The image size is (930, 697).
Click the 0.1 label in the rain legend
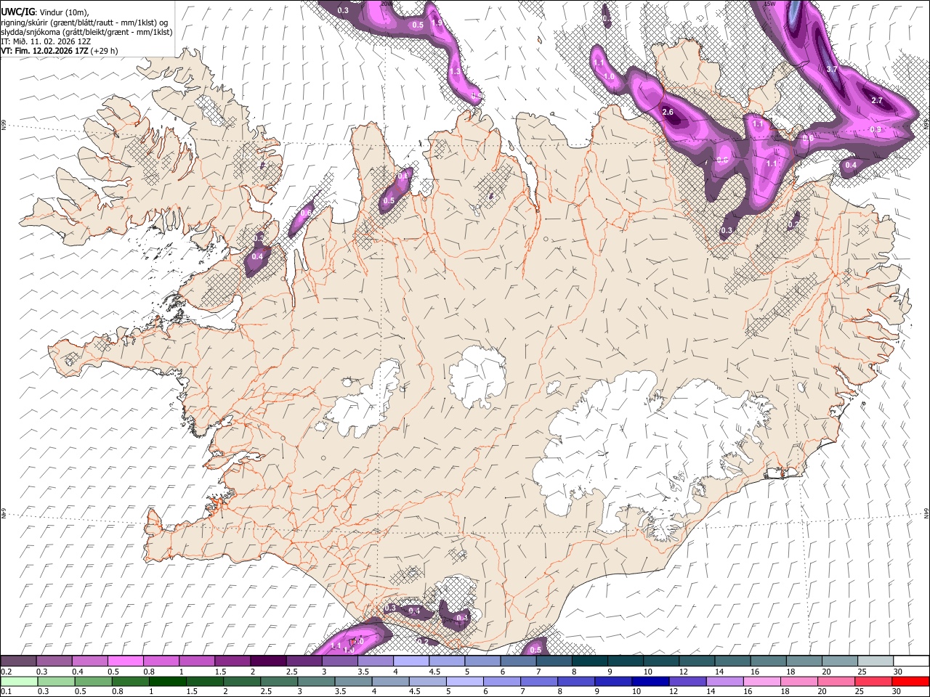(x=6, y=692)
